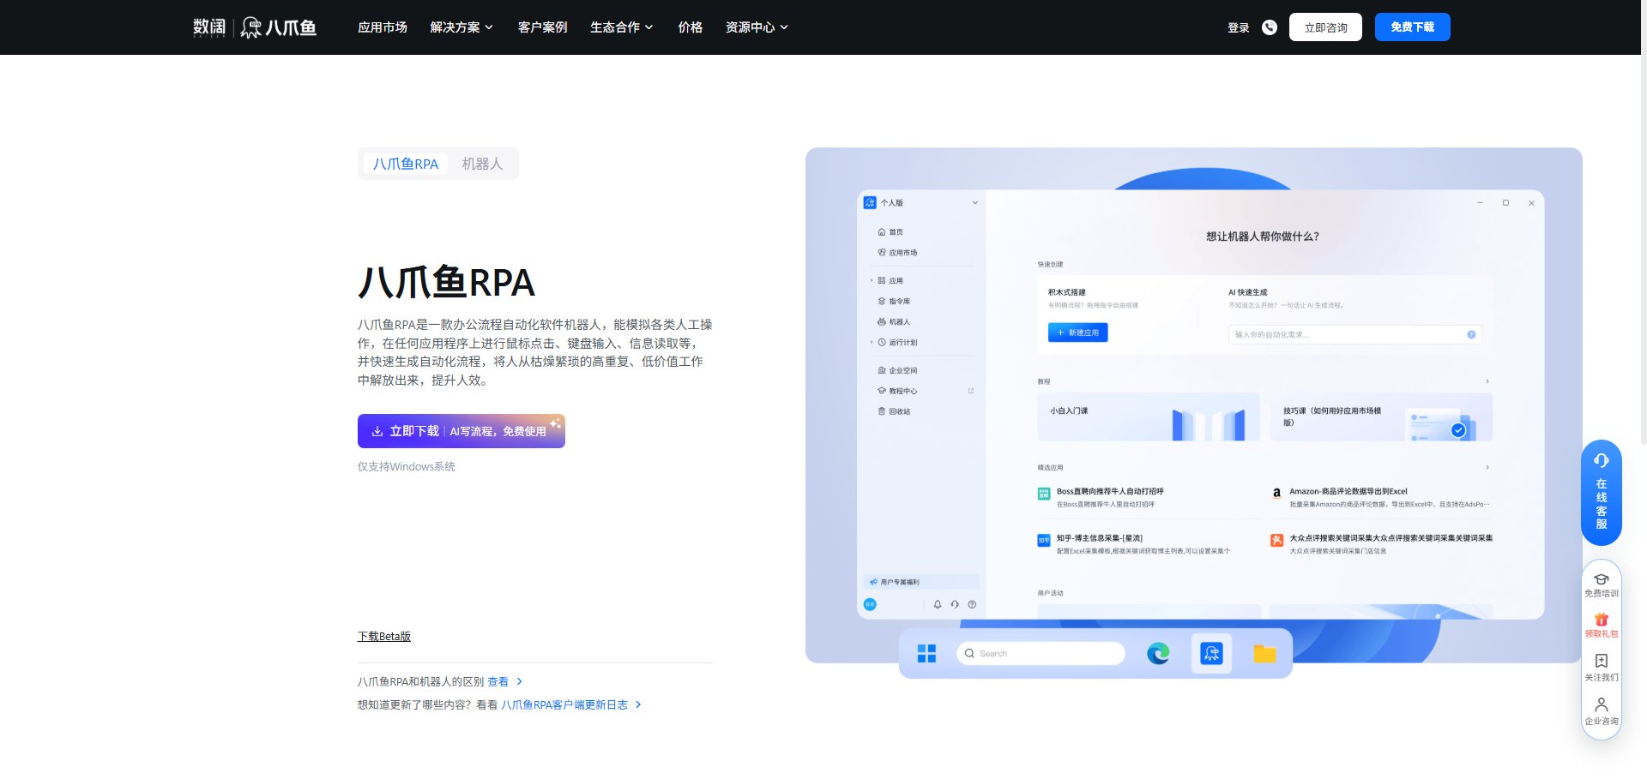This screenshot has height=779, width=1647.
Task: Click the round user avatar in app preview
Action: (x=870, y=604)
